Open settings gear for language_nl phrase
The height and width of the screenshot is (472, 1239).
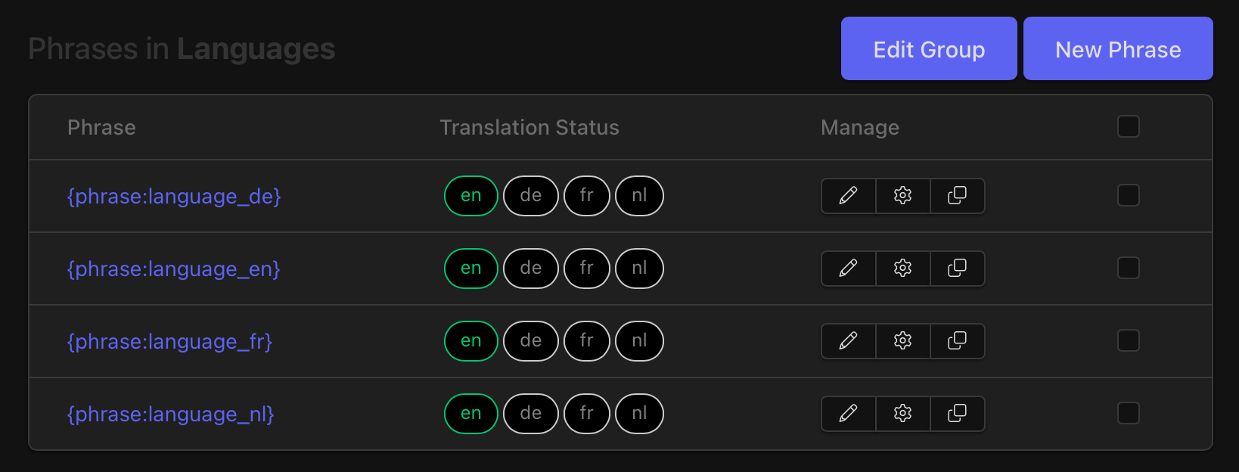[x=903, y=414]
